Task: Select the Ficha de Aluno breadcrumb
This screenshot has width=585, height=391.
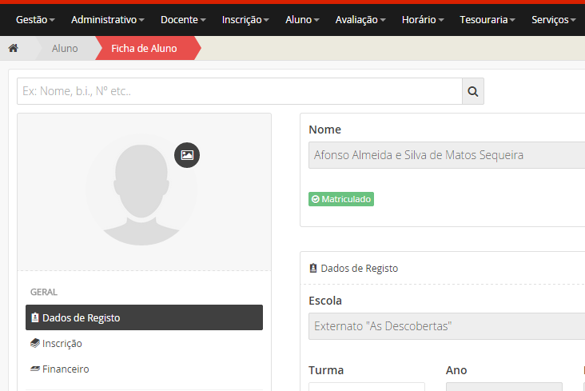Action: pos(144,49)
